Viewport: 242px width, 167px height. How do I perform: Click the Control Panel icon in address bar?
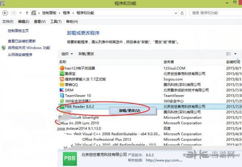tap(33, 13)
